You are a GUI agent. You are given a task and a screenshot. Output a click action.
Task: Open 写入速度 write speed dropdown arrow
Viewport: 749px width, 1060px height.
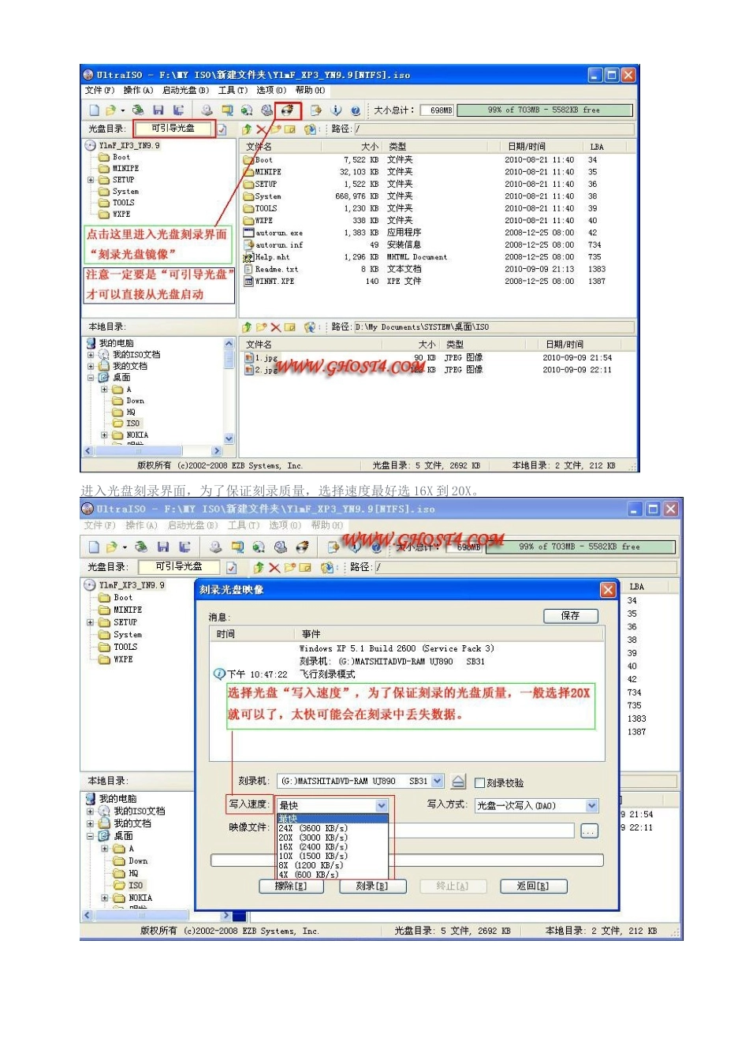(382, 805)
